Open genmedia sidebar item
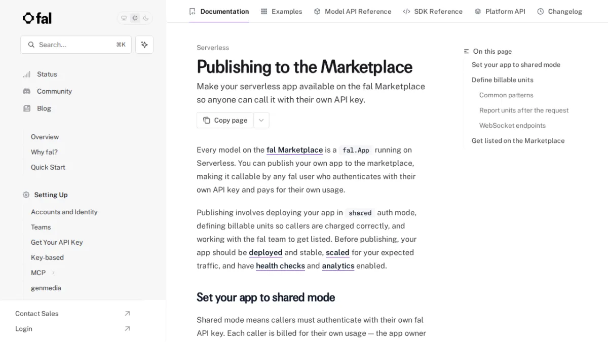The height and width of the screenshot is (342, 608). tap(46, 288)
